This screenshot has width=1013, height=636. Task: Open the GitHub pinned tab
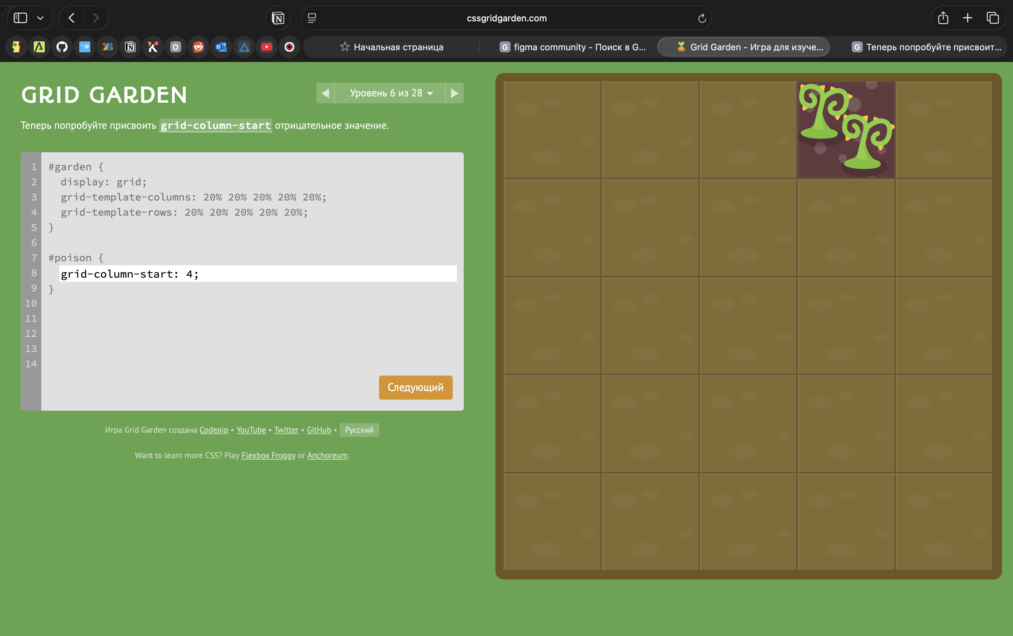[x=62, y=47]
